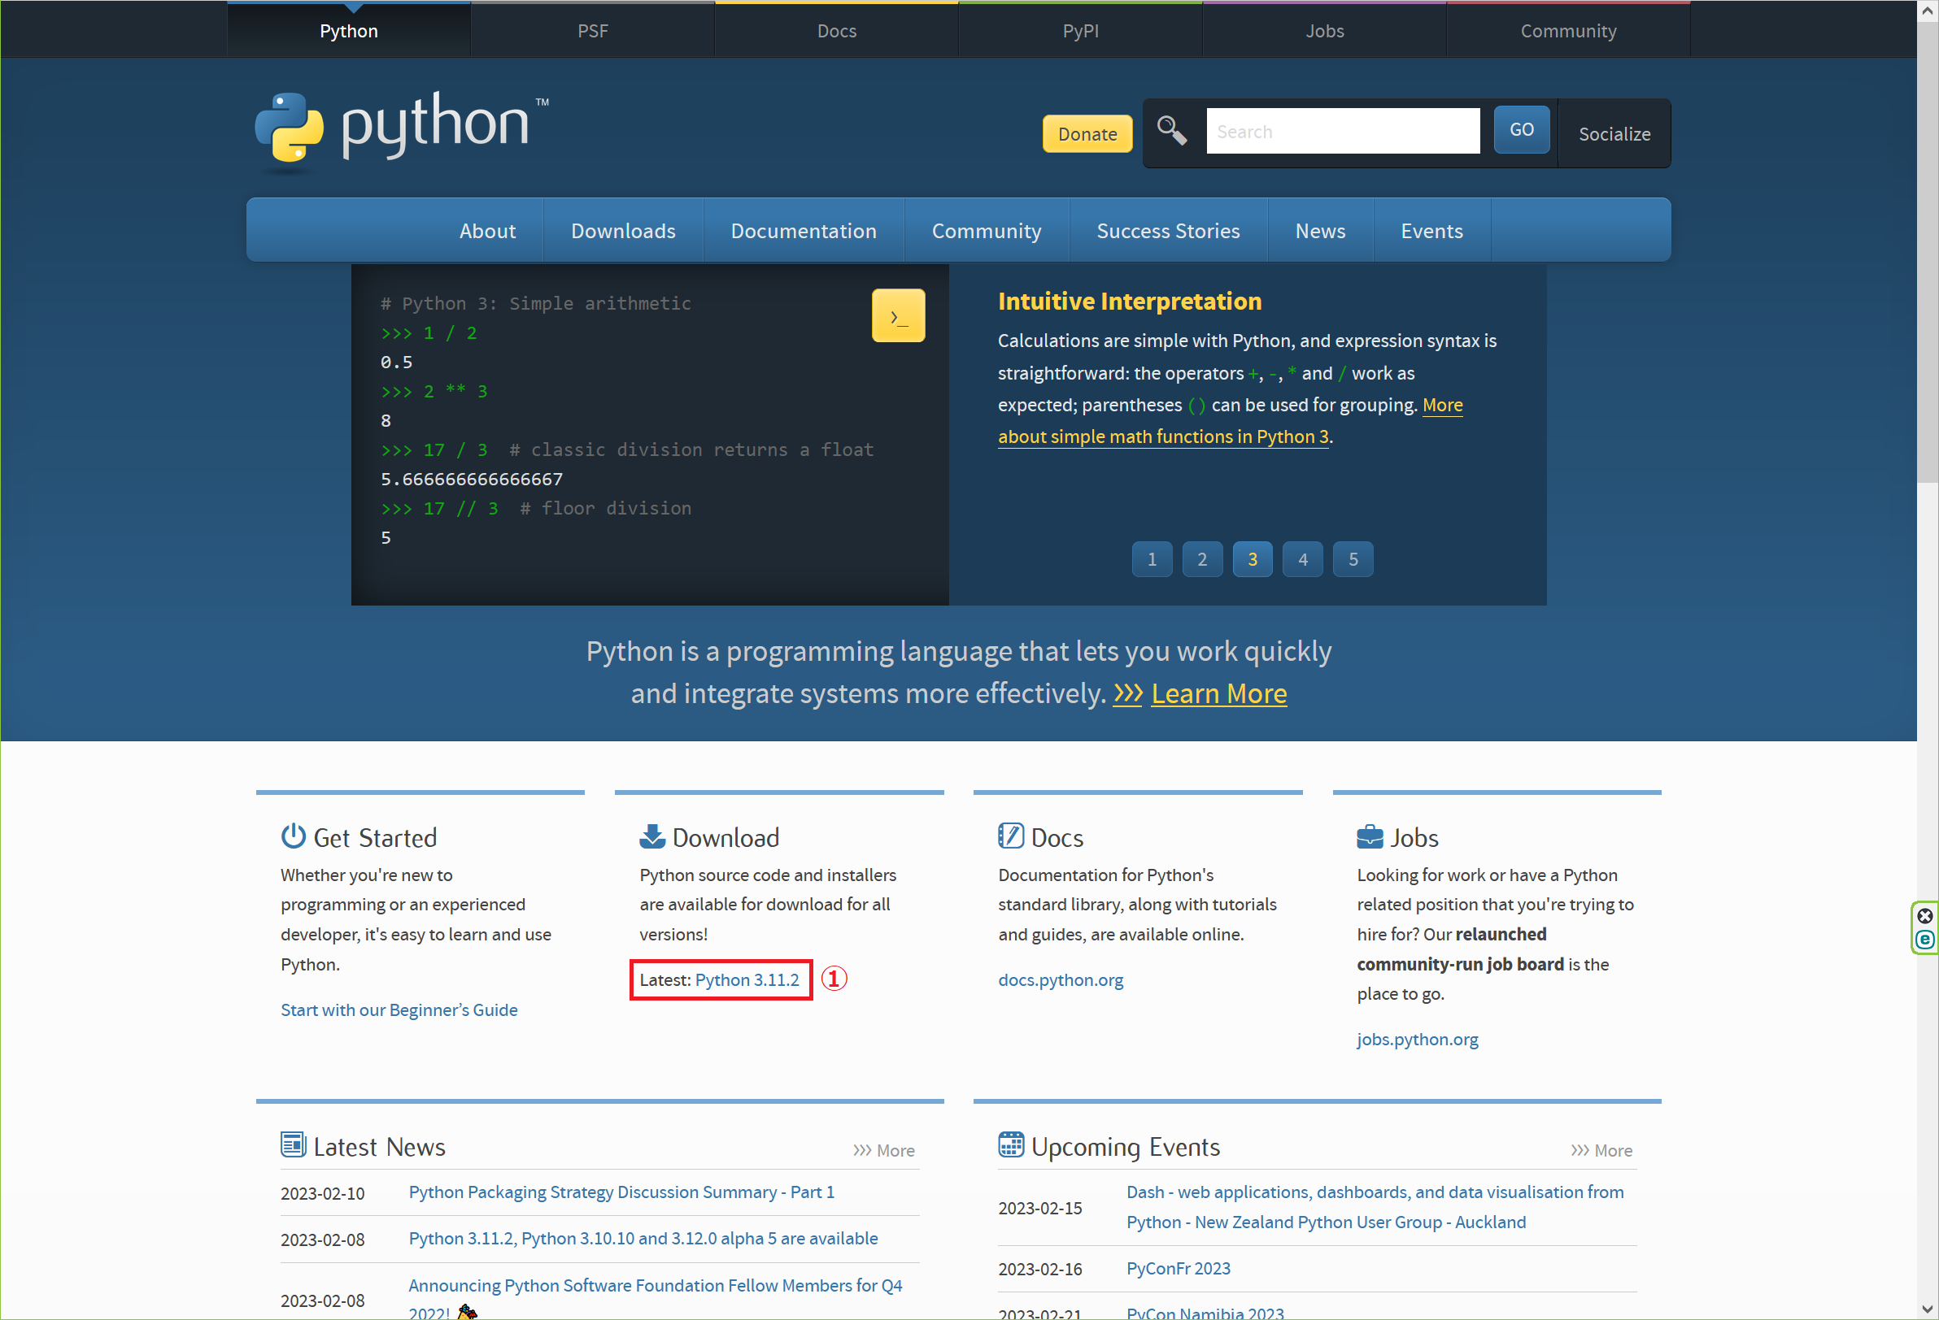
Task: Open the Socialize dropdown
Action: 1614,133
